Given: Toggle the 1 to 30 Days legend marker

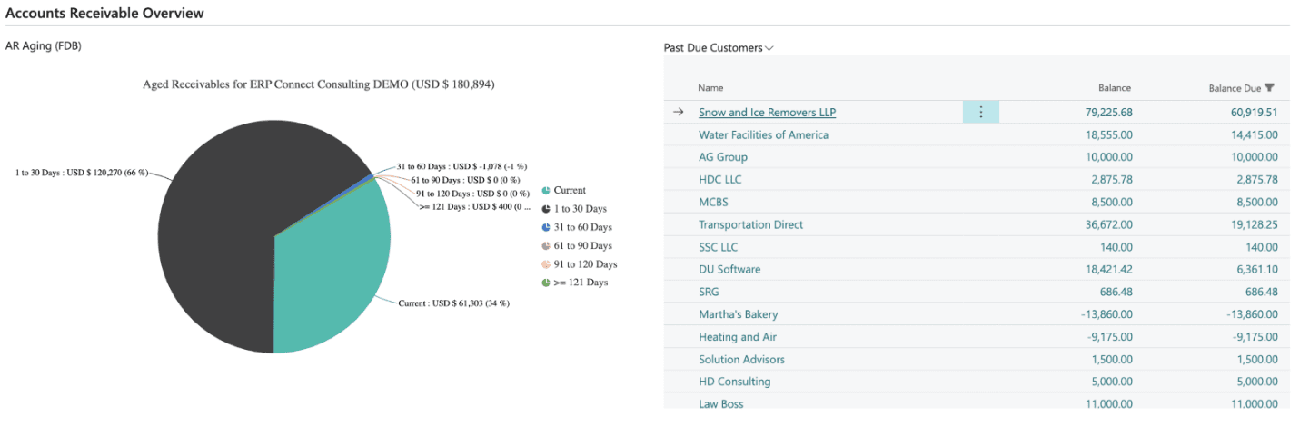Looking at the screenshot, I should tap(546, 209).
